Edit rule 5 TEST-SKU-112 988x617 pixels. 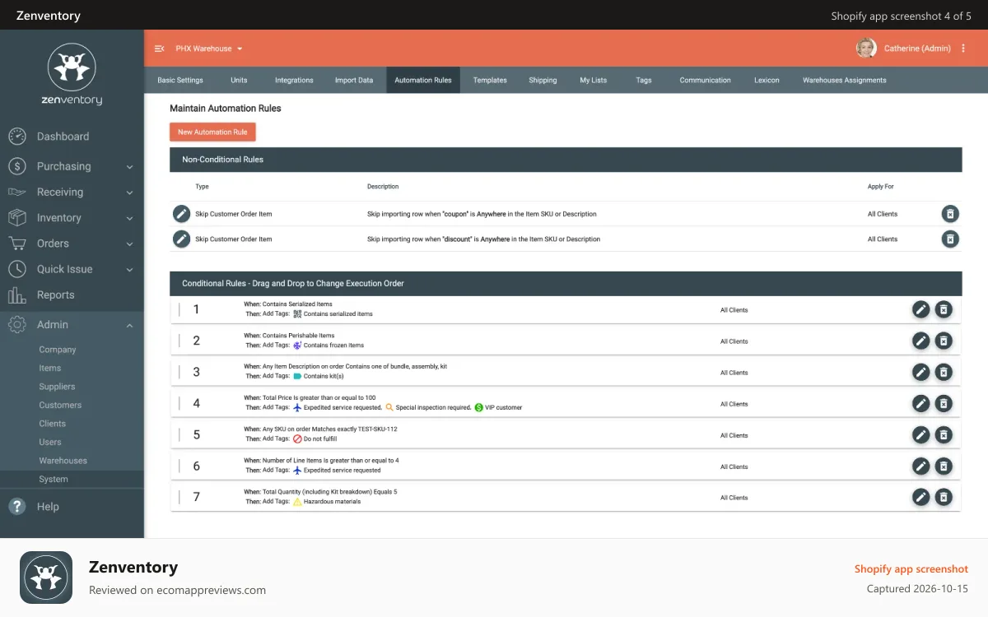pyautogui.click(x=920, y=434)
